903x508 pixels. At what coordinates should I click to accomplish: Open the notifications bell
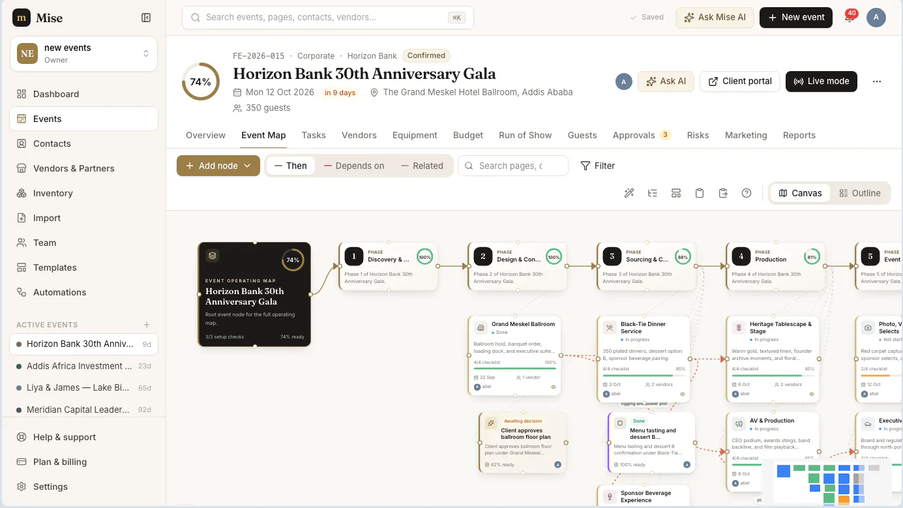(x=850, y=18)
